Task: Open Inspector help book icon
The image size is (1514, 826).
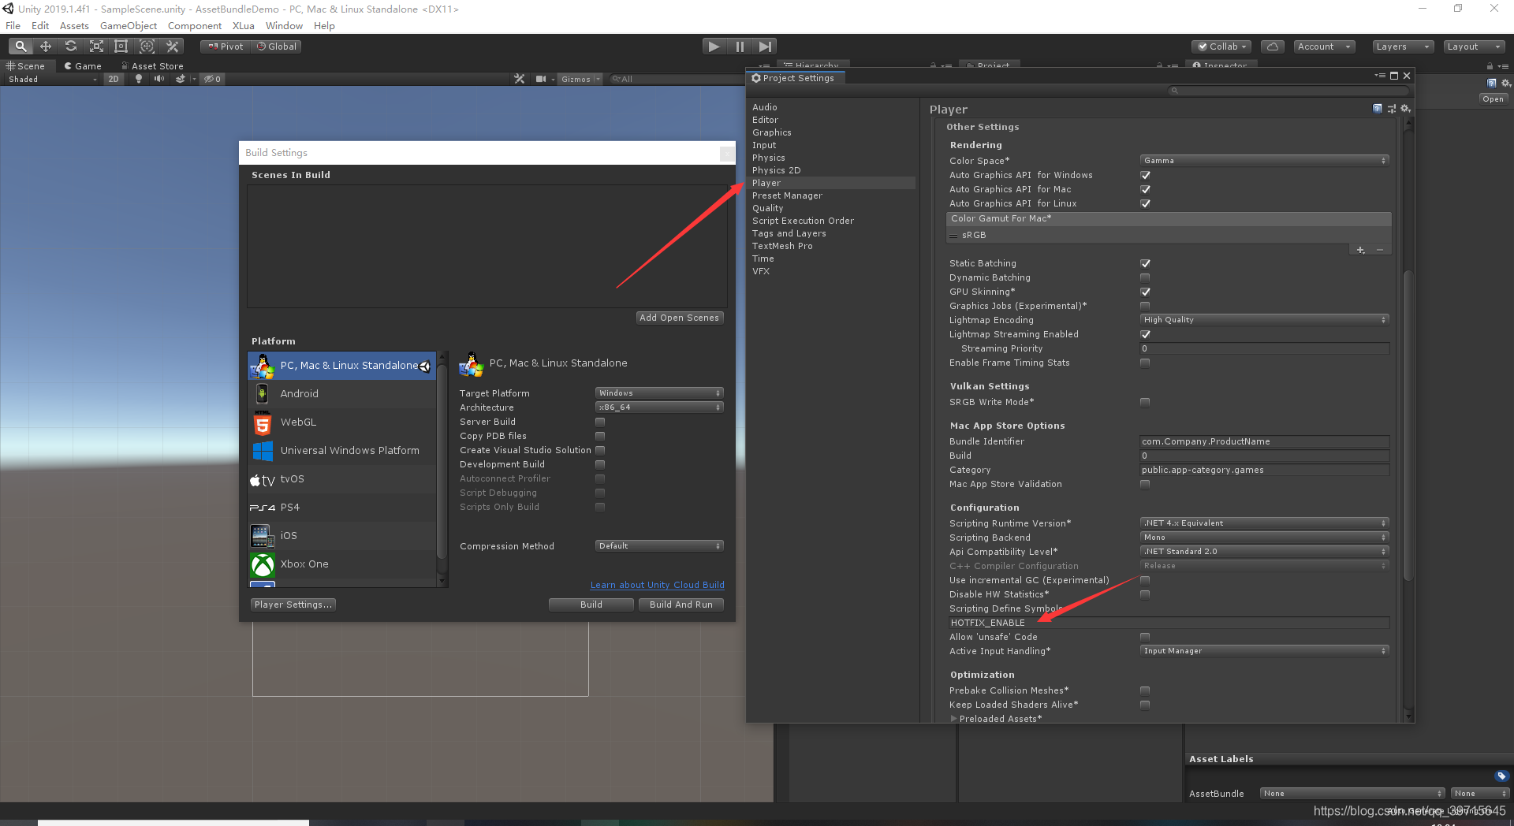Action: 1491,83
